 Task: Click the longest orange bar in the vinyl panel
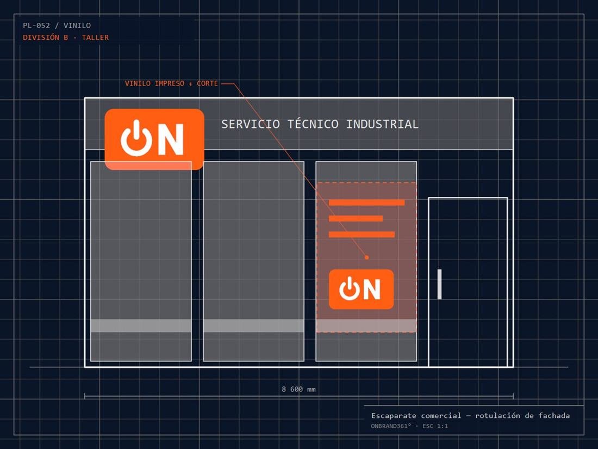click(x=366, y=202)
